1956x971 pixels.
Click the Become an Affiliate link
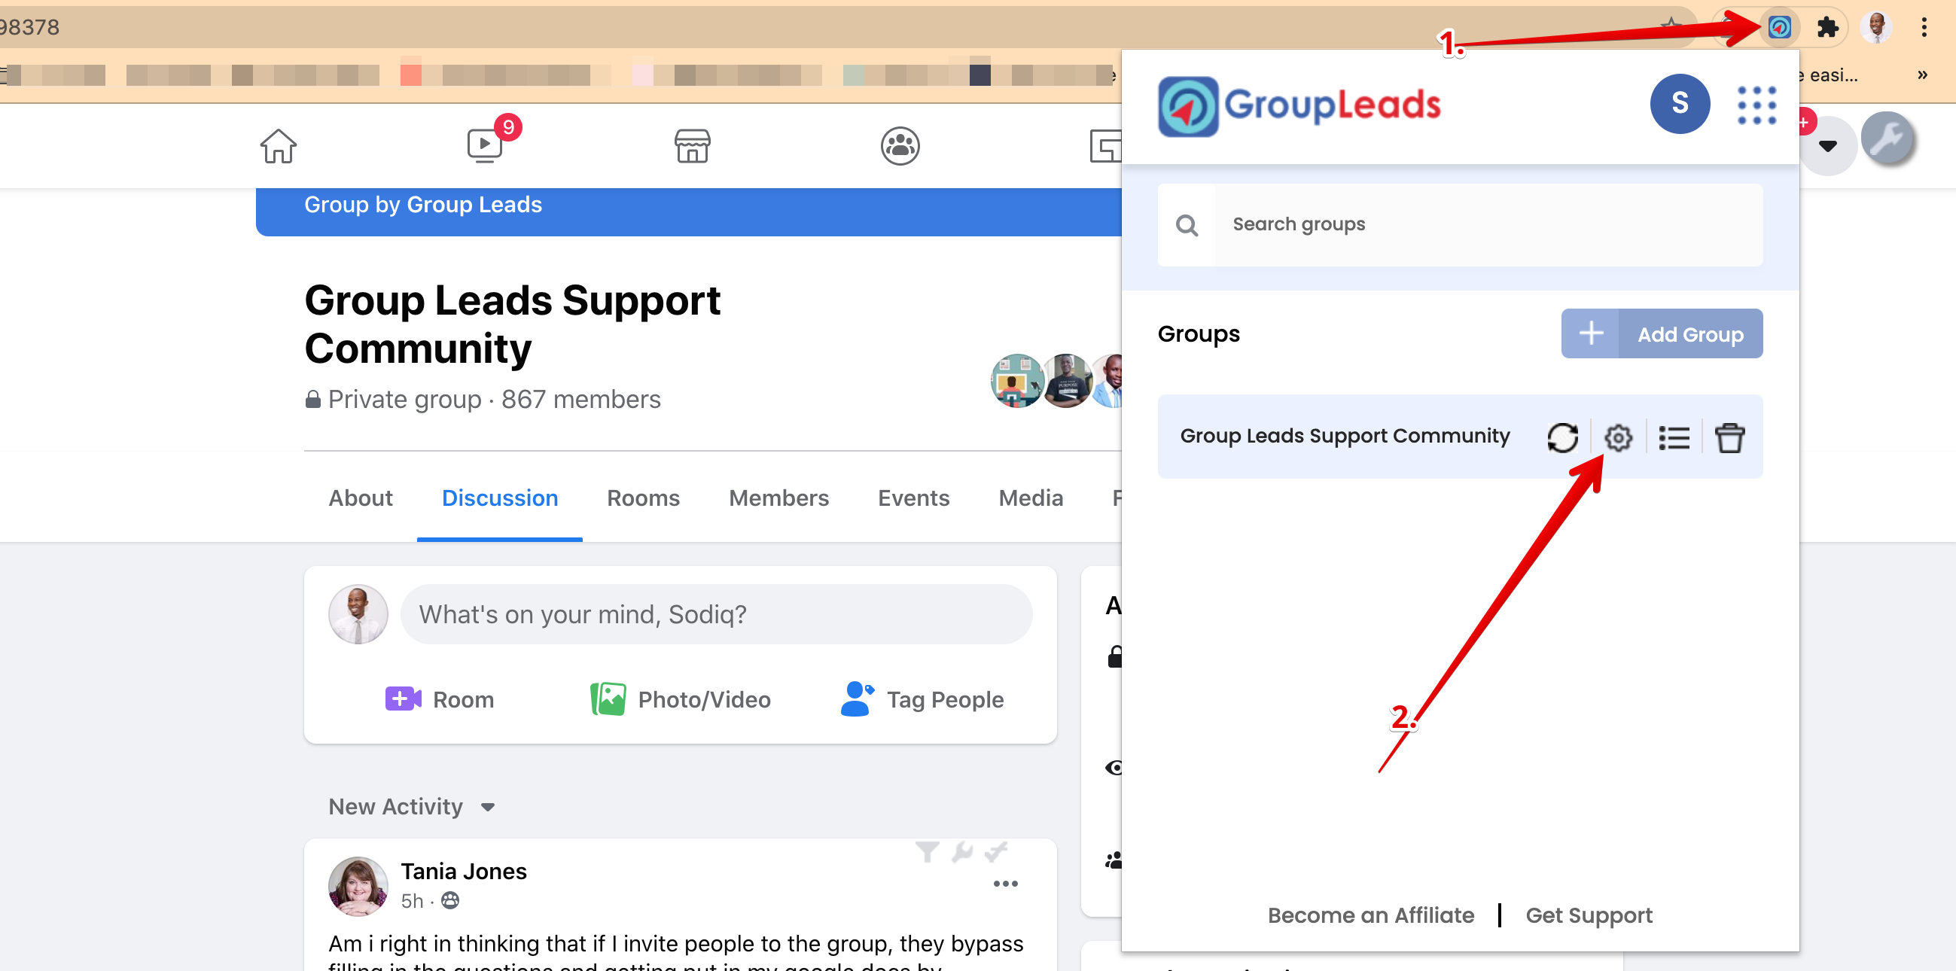coord(1370,915)
